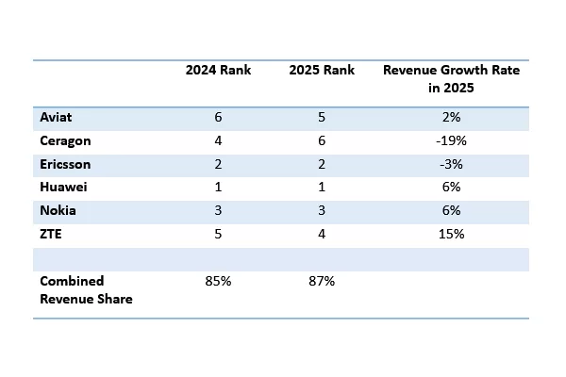Select the 'Nokia' row label
Screen dimensions: 566x377
pyautogui.click(x=58, y=210)
